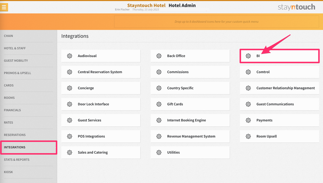This screenshot has width=323, height=183.
Task: Open the Back Office integration
Action: click(x=190, y=56)
